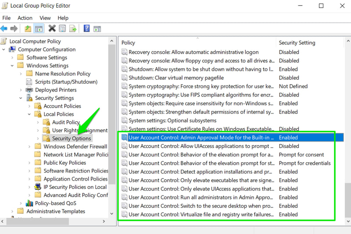Collapse the Windows Settings node
This screenshot has height=234, width=351.
[x=12, y=66]
